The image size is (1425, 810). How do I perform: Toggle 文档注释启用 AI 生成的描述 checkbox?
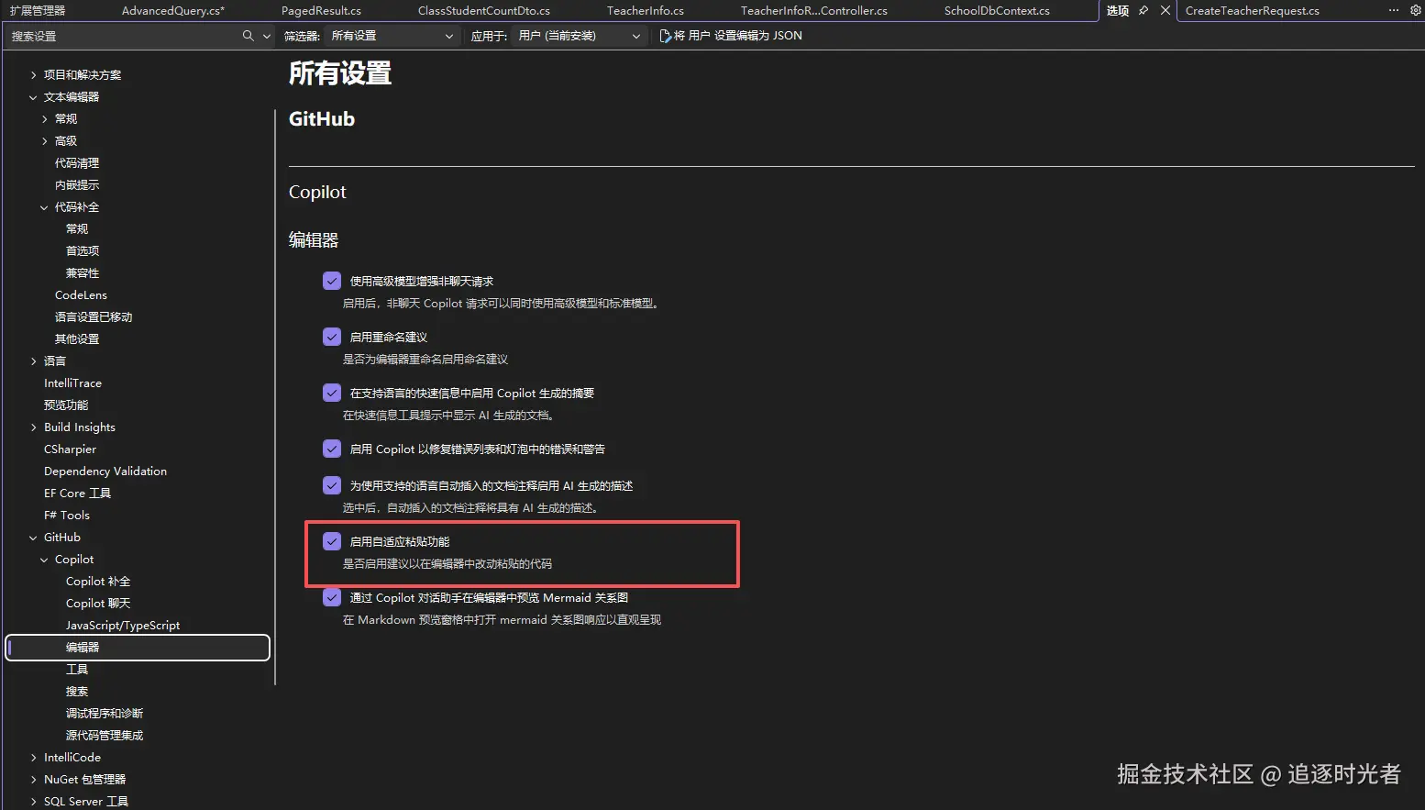point(332,485)
